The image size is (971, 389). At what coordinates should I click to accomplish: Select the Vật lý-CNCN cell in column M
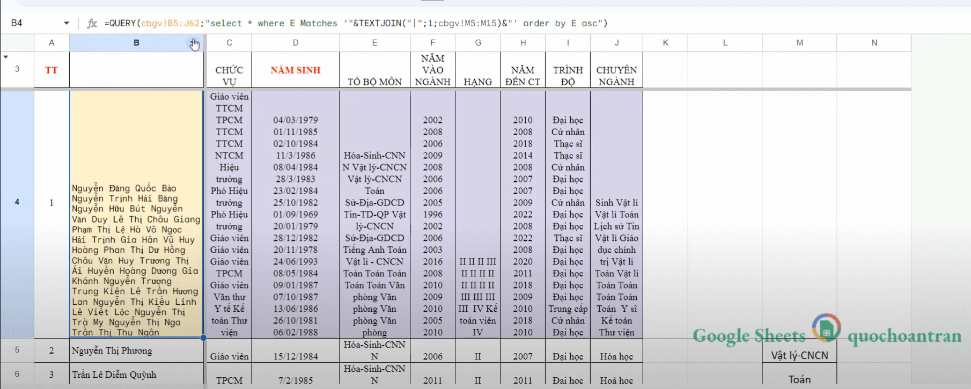pyautogui.click(x=799, y=355)
